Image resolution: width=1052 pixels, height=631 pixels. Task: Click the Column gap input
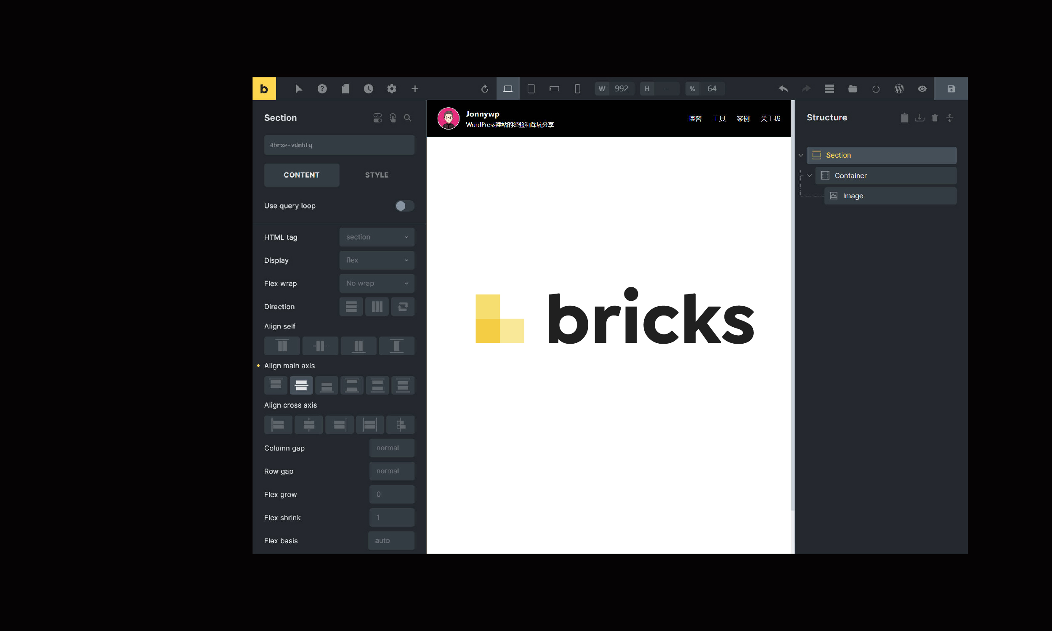coord(392,448)
